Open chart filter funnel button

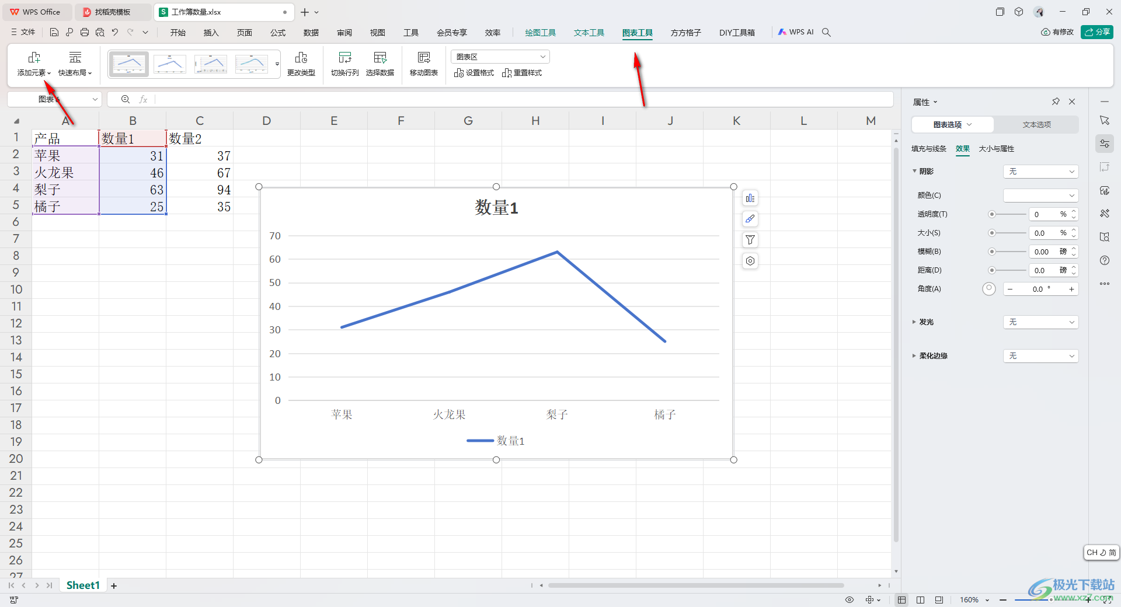tap(750, 240)
